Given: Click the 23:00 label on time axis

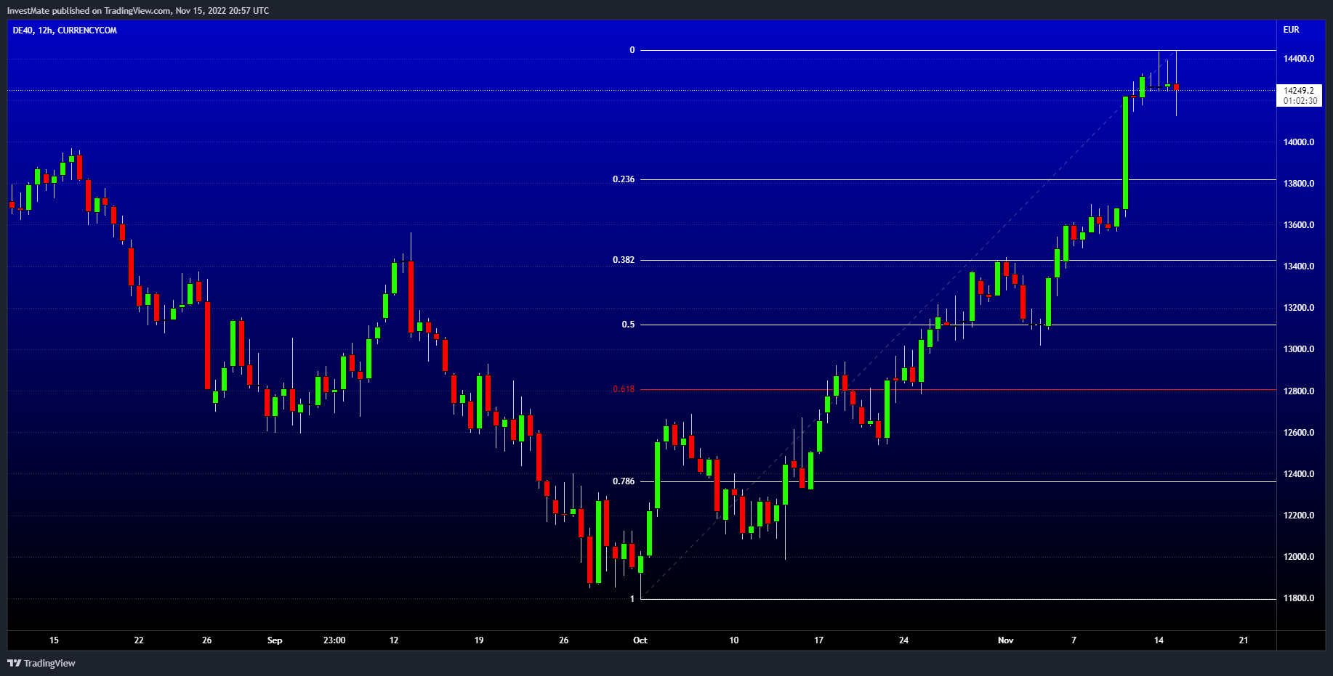Looking at the screenshot, I should point(334,640).
